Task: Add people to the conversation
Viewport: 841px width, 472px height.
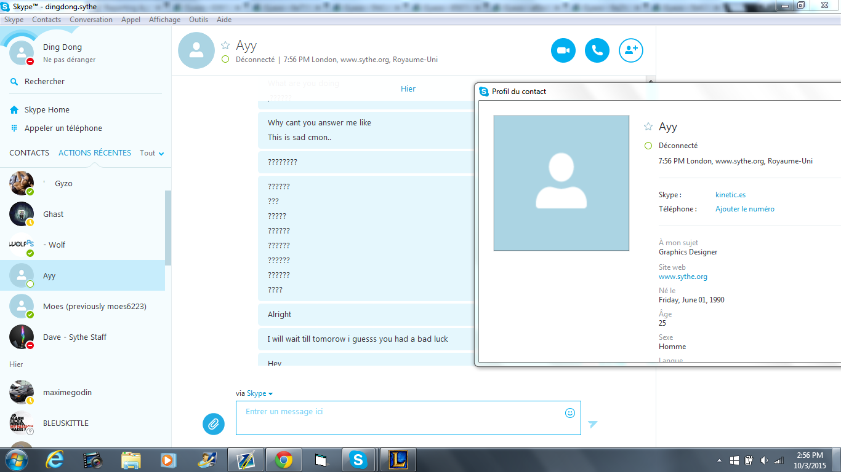Action: 630,50
